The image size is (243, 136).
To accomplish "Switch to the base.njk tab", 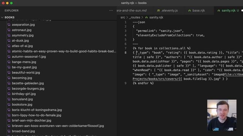I will pos(199,11).
